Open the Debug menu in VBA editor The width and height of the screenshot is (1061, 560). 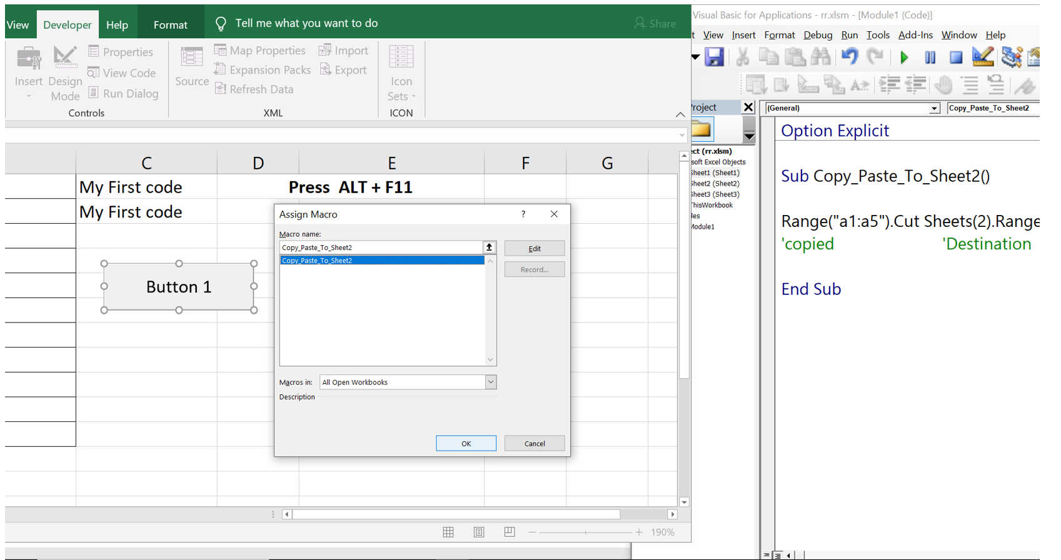[817, 35]
